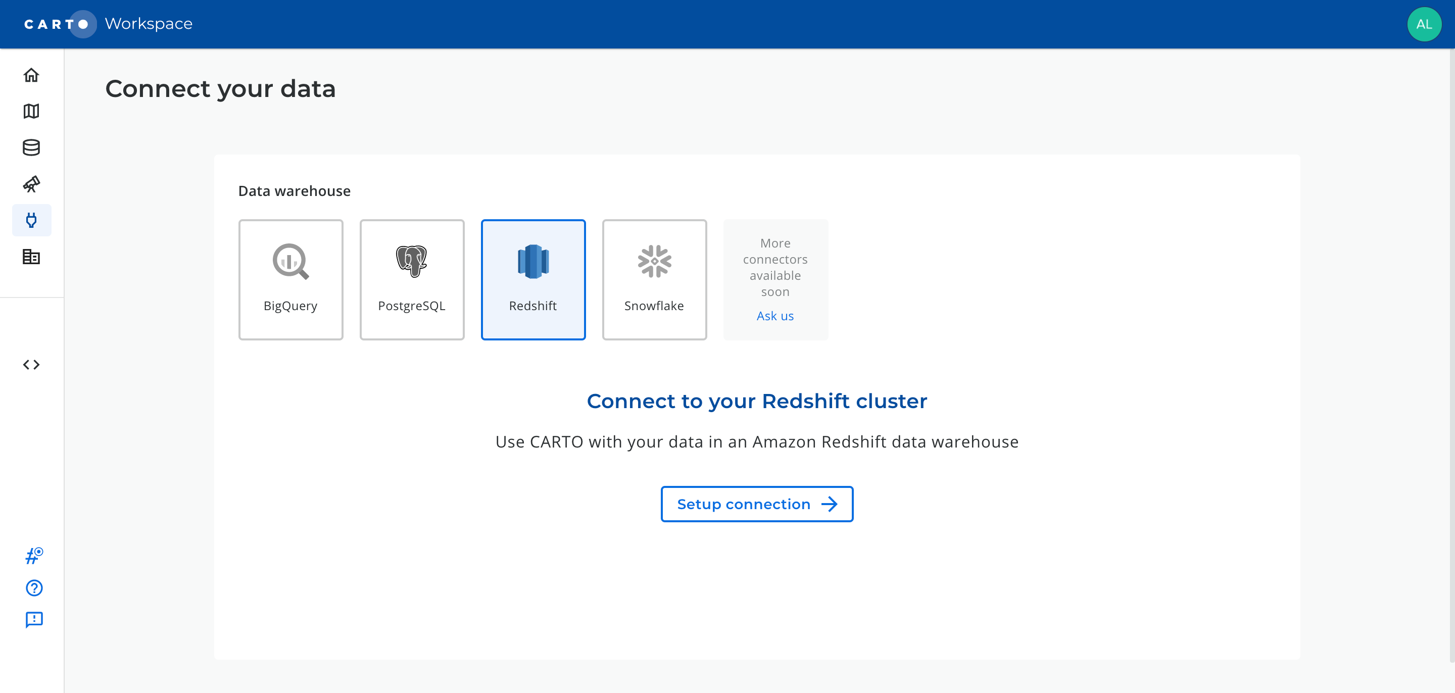The image size is (1455, 693).
Task: Open the Help question mark icon
Action: [34, 588]
